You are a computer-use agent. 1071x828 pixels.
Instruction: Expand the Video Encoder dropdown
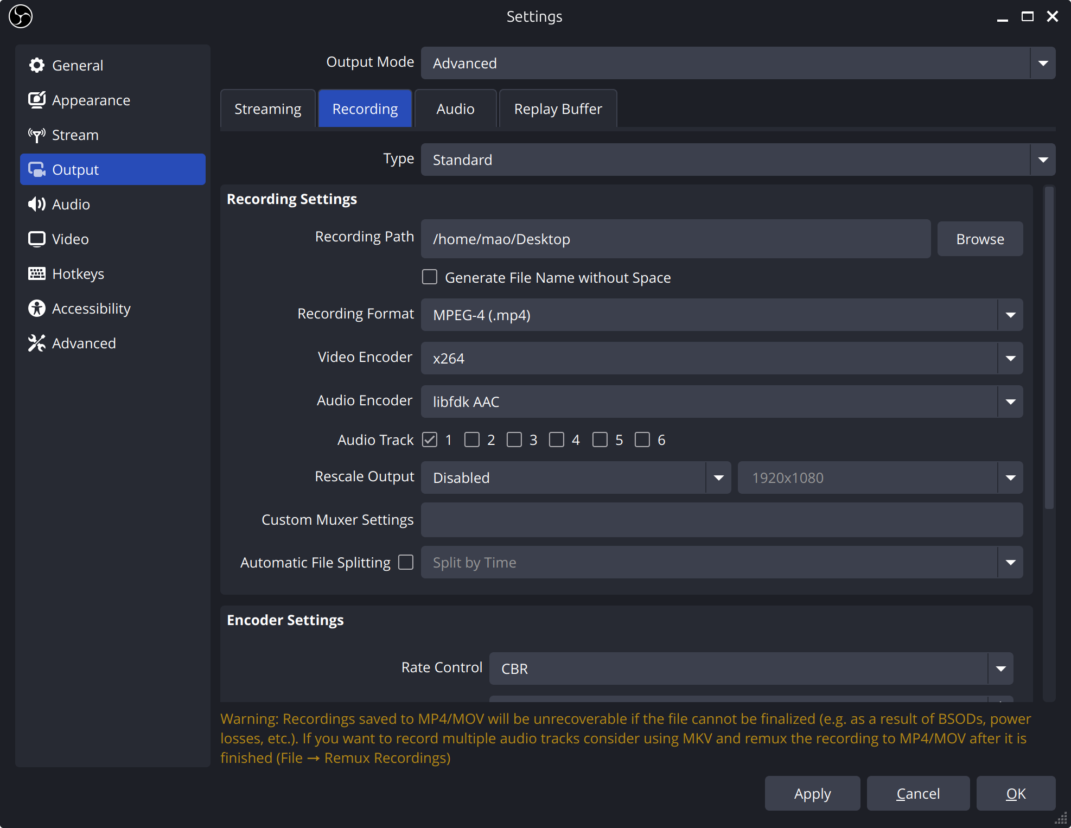pos(722,358)
